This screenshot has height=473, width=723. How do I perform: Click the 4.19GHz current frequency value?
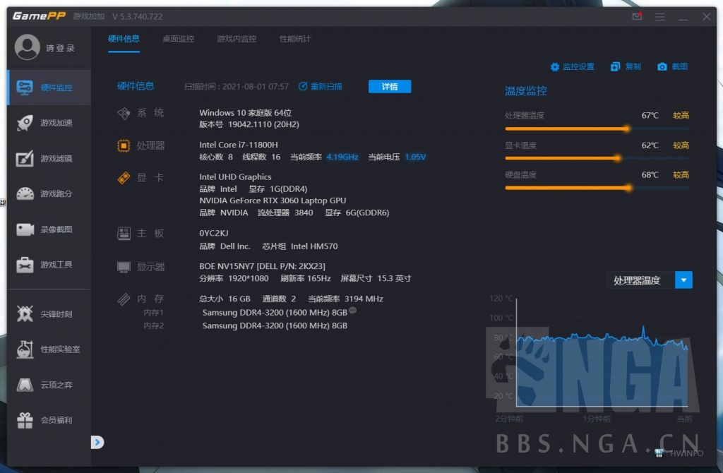click(x=342, y=157)
